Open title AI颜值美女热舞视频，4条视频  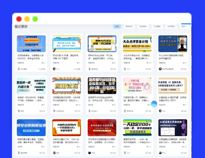(x=173, y=141)
